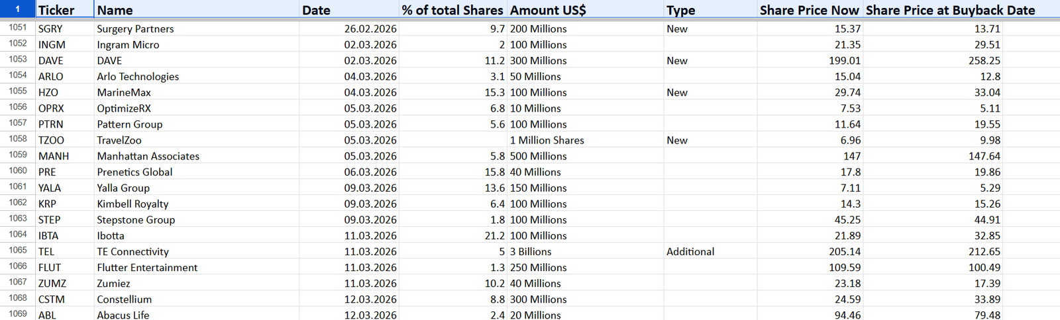The image size is (1060, 320).
Task: Click share price now 199.01
Action: coord(810,60)
